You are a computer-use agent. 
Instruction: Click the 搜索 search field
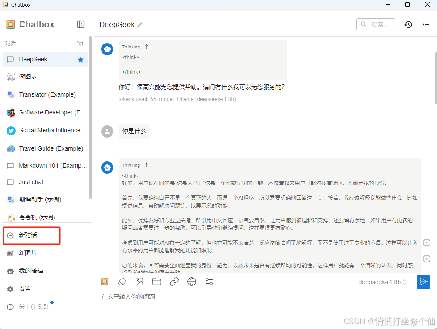tap(376, 24)
